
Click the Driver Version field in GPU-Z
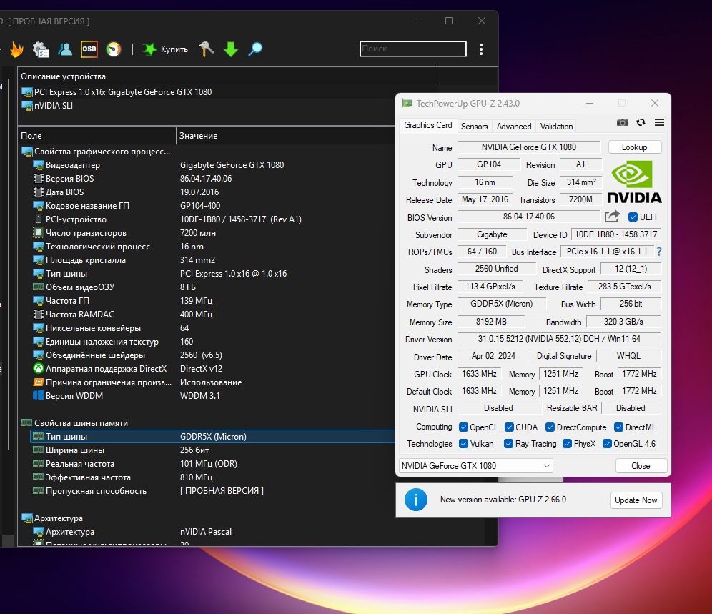pos(559,339)
